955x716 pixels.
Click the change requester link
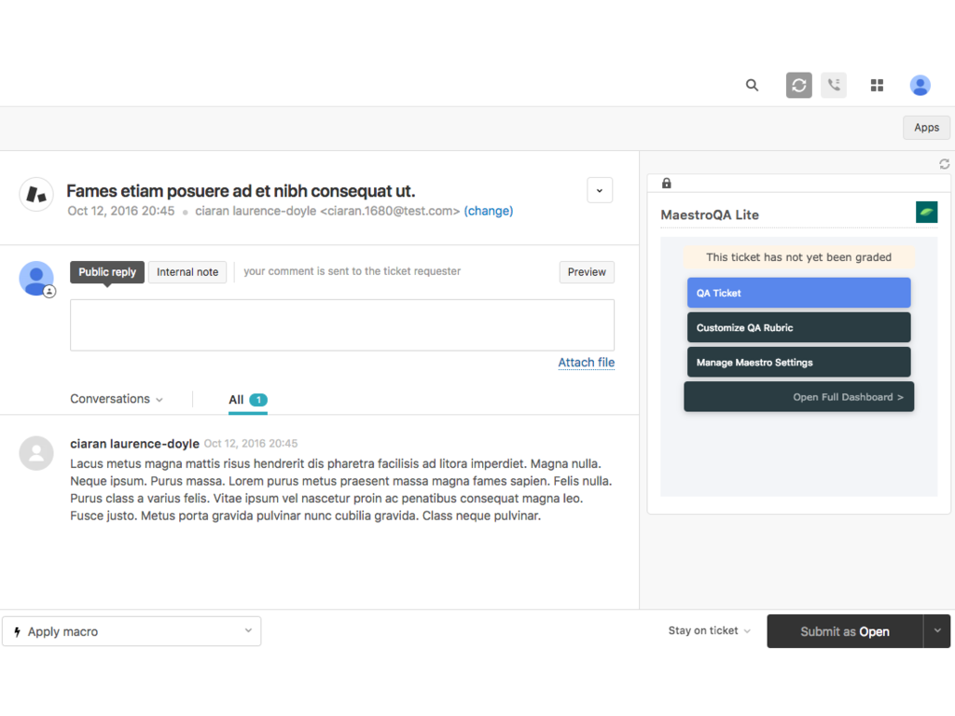[x=489, y=211]
